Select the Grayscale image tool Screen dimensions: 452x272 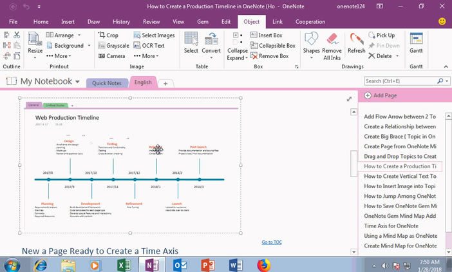112,46
